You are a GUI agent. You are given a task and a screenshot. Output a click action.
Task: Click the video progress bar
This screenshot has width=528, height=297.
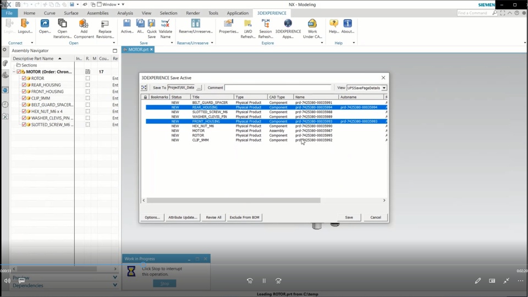[264, 265]
